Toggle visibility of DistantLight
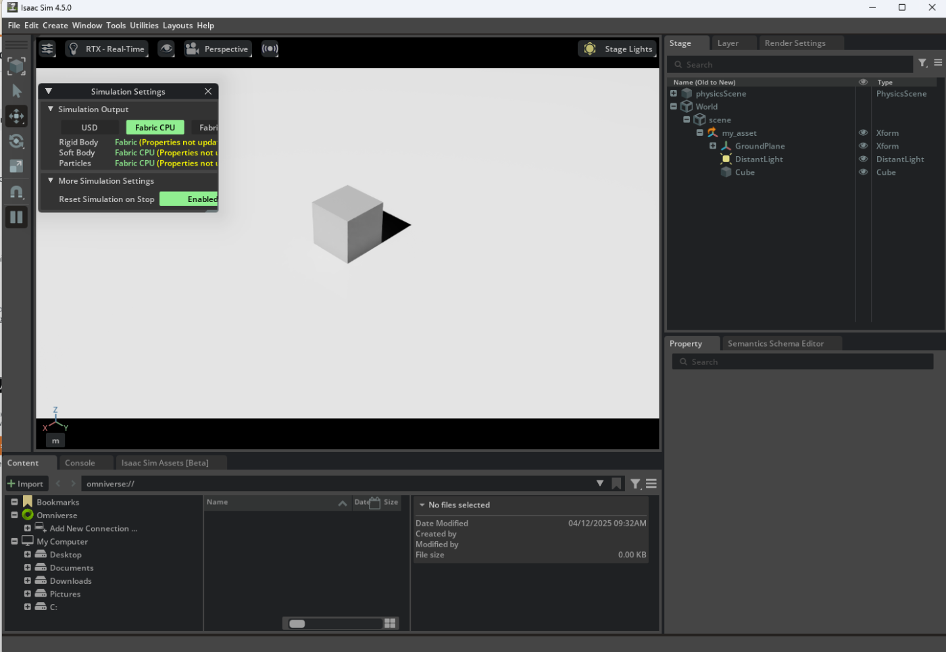Screen dimensions: 946x652 point(863,159)
